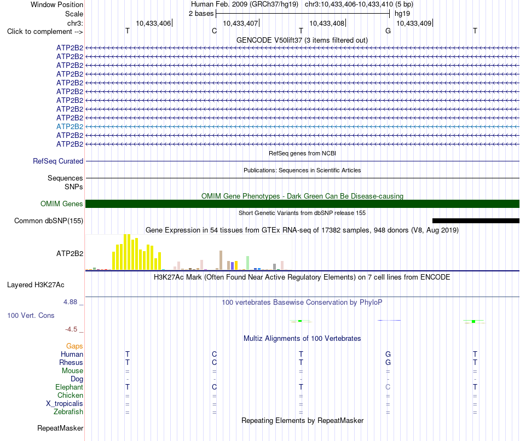Open 'Publications: Sequences in Scientific Articles' title

coord(302,170)
